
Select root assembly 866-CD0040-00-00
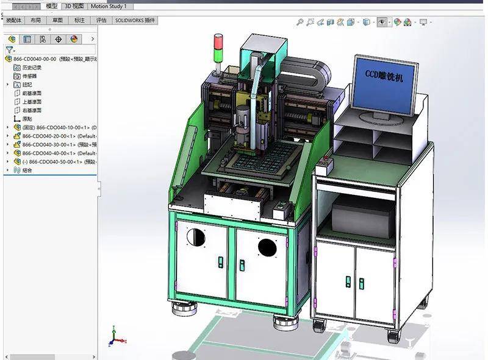tap(51, 59)
